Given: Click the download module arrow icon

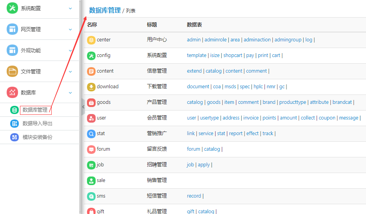Looking at the screenshot, I should click(x=91, y=87).
